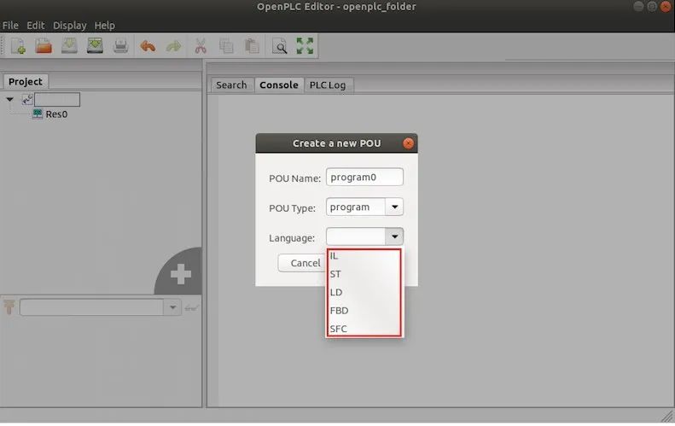Click the large plus add-element button
Viewport: 675px width, 426px height.
click(180, 274)
